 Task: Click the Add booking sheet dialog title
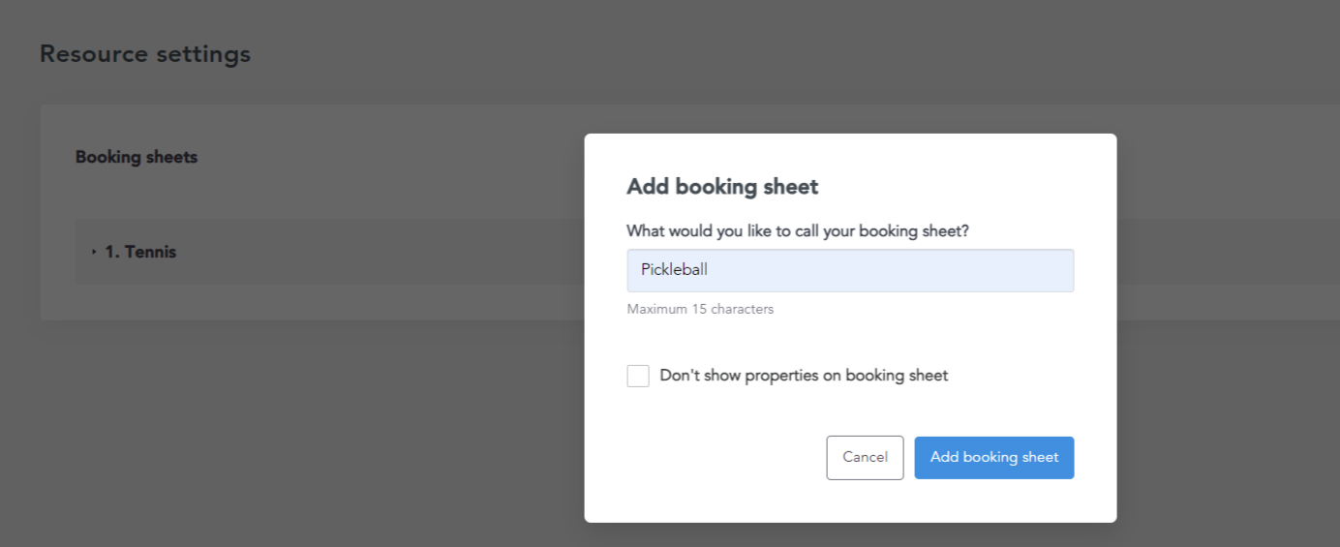coord(722,187)
